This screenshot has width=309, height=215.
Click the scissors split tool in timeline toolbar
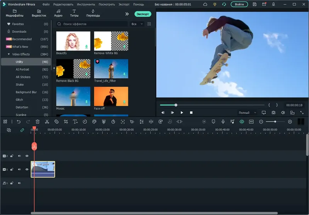47,121
